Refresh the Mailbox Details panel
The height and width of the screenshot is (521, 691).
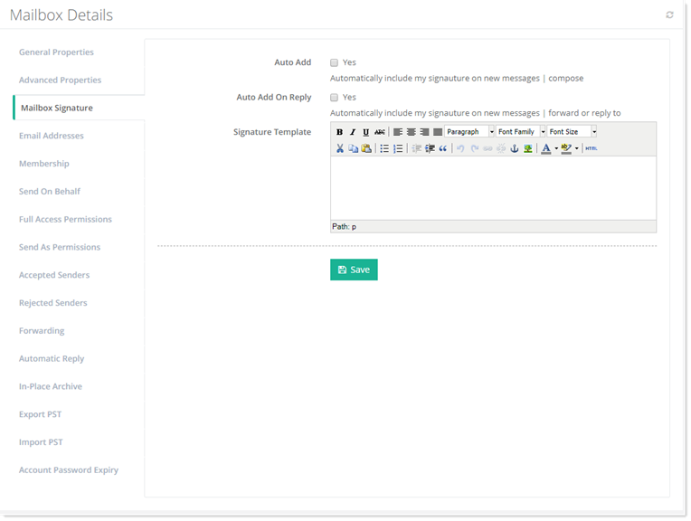pos(669,15)
